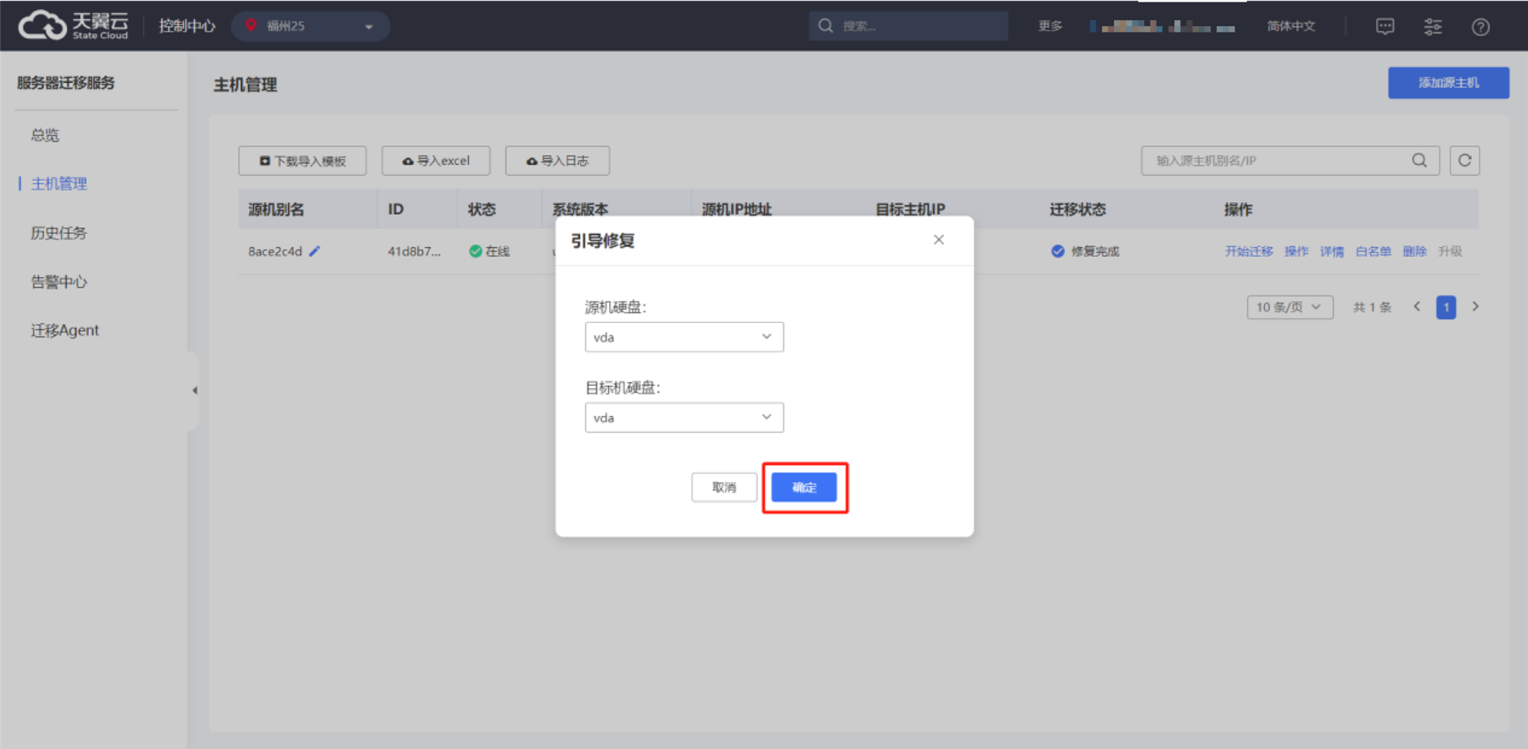Open the 控制中心 console link
Image resolution: width=1528 pixels, height=749 pixels.
[x=187, y=26]
